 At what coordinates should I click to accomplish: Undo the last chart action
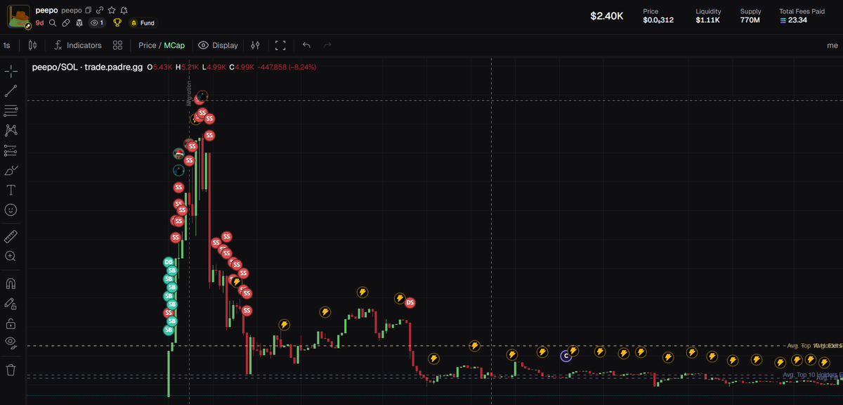pos(306,45)
